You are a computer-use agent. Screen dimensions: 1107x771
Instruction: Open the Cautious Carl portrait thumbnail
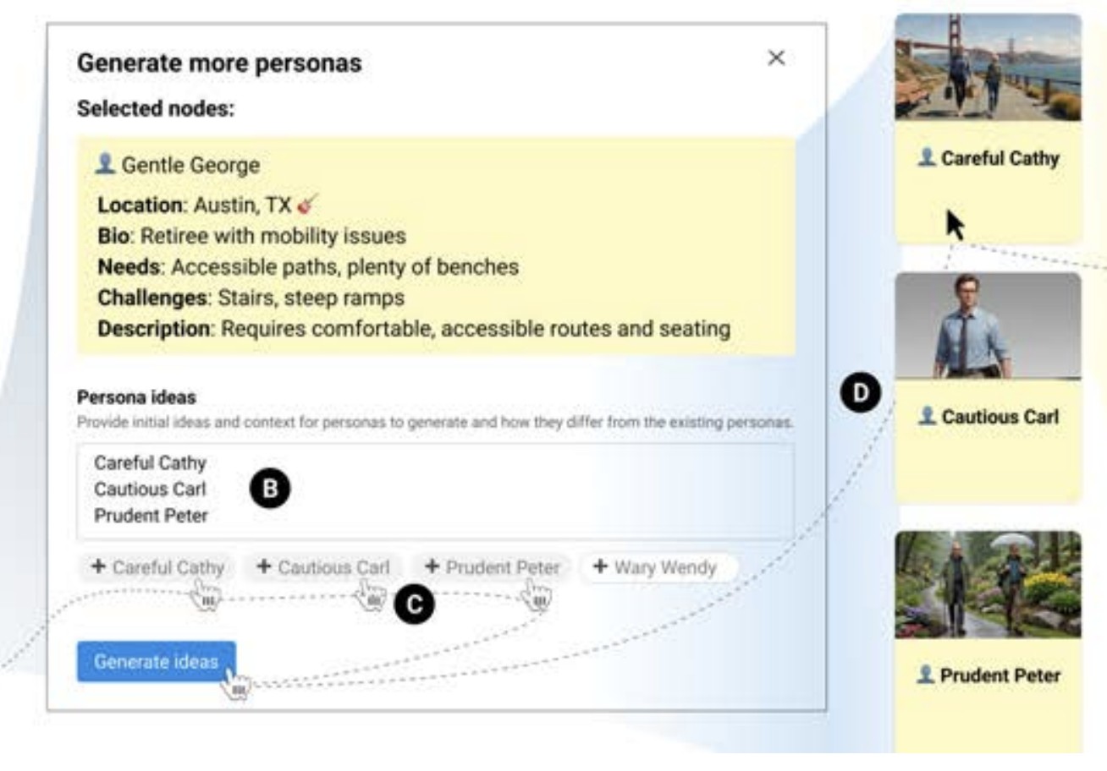coord(988,325)
